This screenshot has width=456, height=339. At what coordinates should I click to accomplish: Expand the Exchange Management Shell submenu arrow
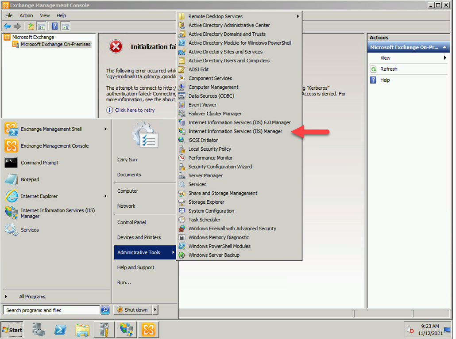105,129
